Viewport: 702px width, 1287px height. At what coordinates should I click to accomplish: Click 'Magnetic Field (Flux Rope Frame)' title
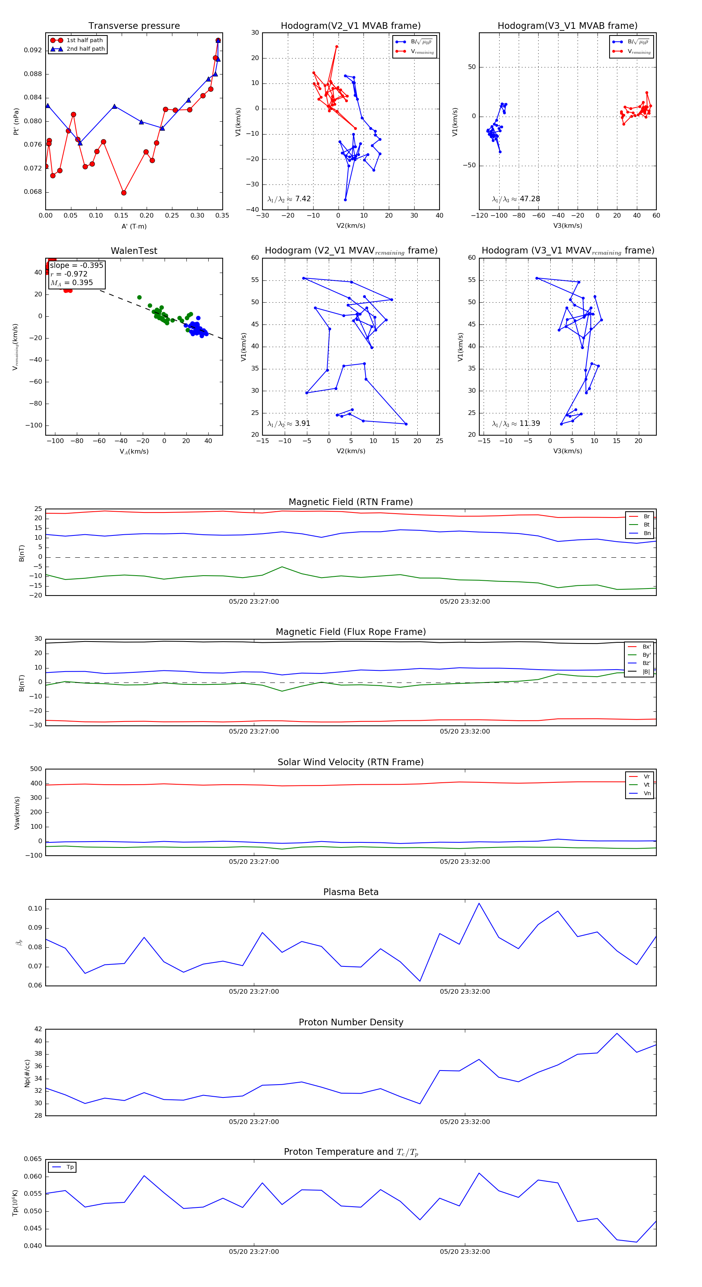click(351, 632)
